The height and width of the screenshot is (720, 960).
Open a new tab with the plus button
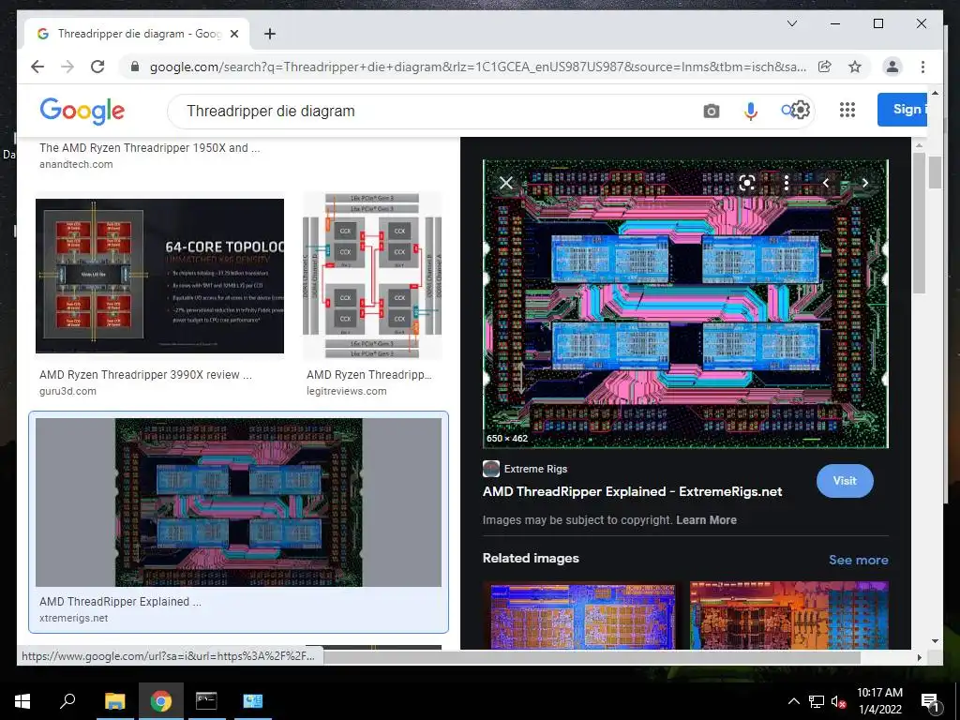click(269, 34)
